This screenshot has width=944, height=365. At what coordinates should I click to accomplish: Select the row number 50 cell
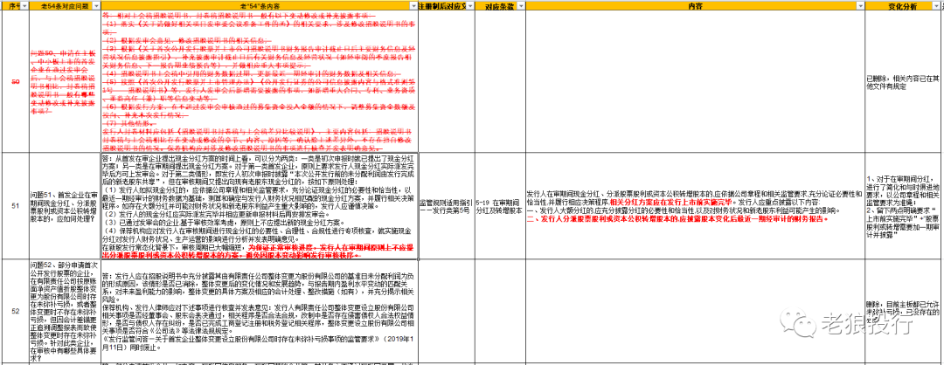click(14, 82)
